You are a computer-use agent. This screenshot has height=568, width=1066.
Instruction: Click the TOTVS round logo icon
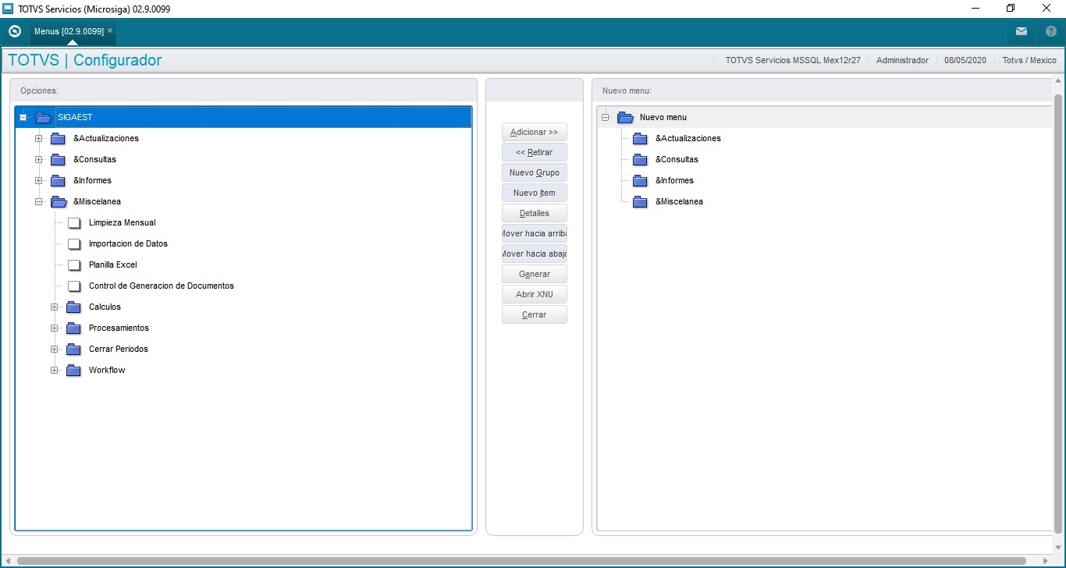tap(14, 32)
